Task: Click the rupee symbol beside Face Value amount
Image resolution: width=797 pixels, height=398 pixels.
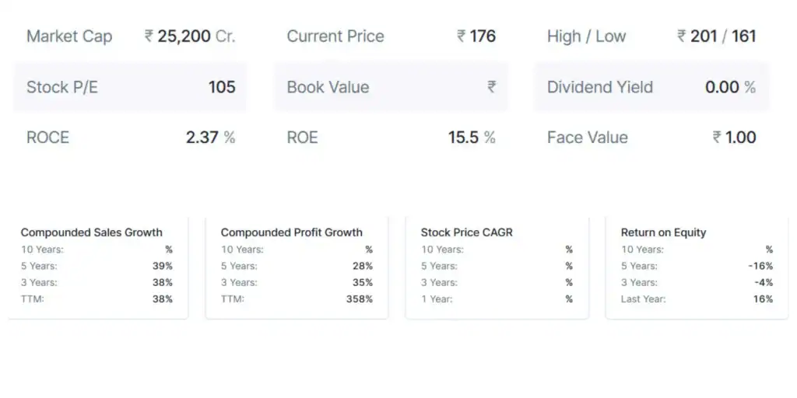Action: pos(717,138)
